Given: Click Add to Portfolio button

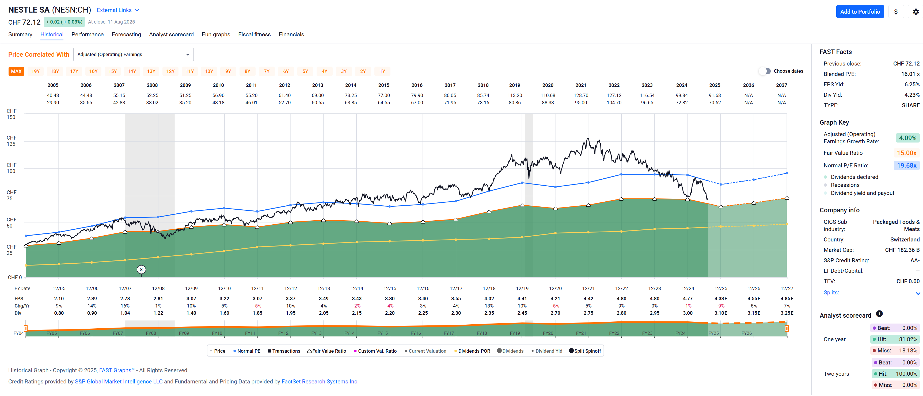Looking at the screenshot, I should pos(860,11).
